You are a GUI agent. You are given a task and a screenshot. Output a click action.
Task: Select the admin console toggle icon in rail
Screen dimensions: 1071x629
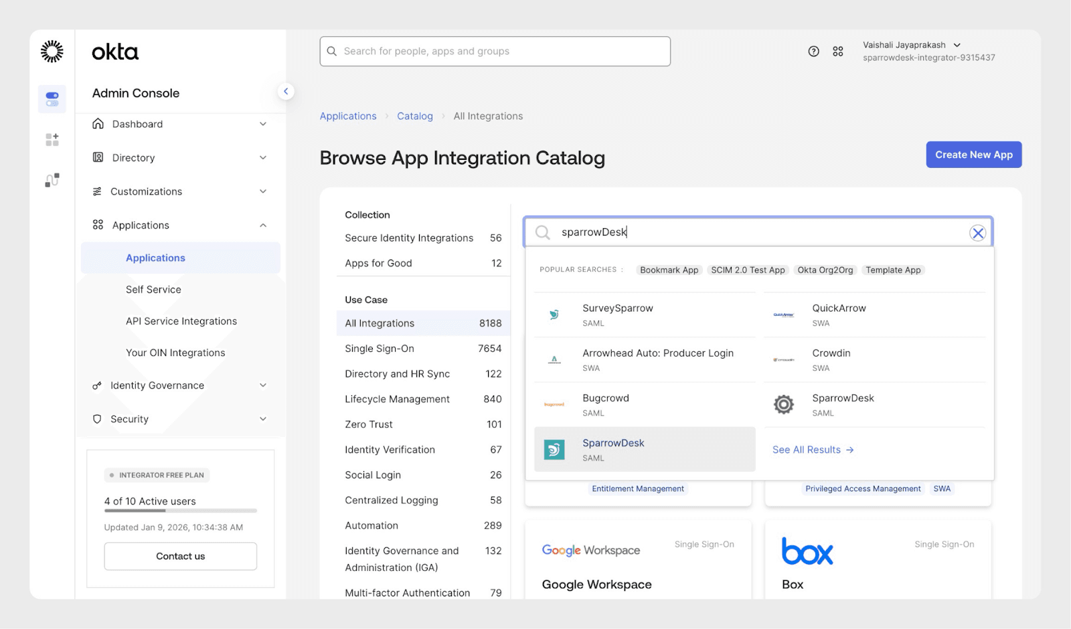(52, 99)
